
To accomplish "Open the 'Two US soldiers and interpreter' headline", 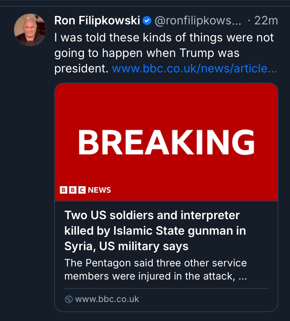I will click(x=152, y=215).
